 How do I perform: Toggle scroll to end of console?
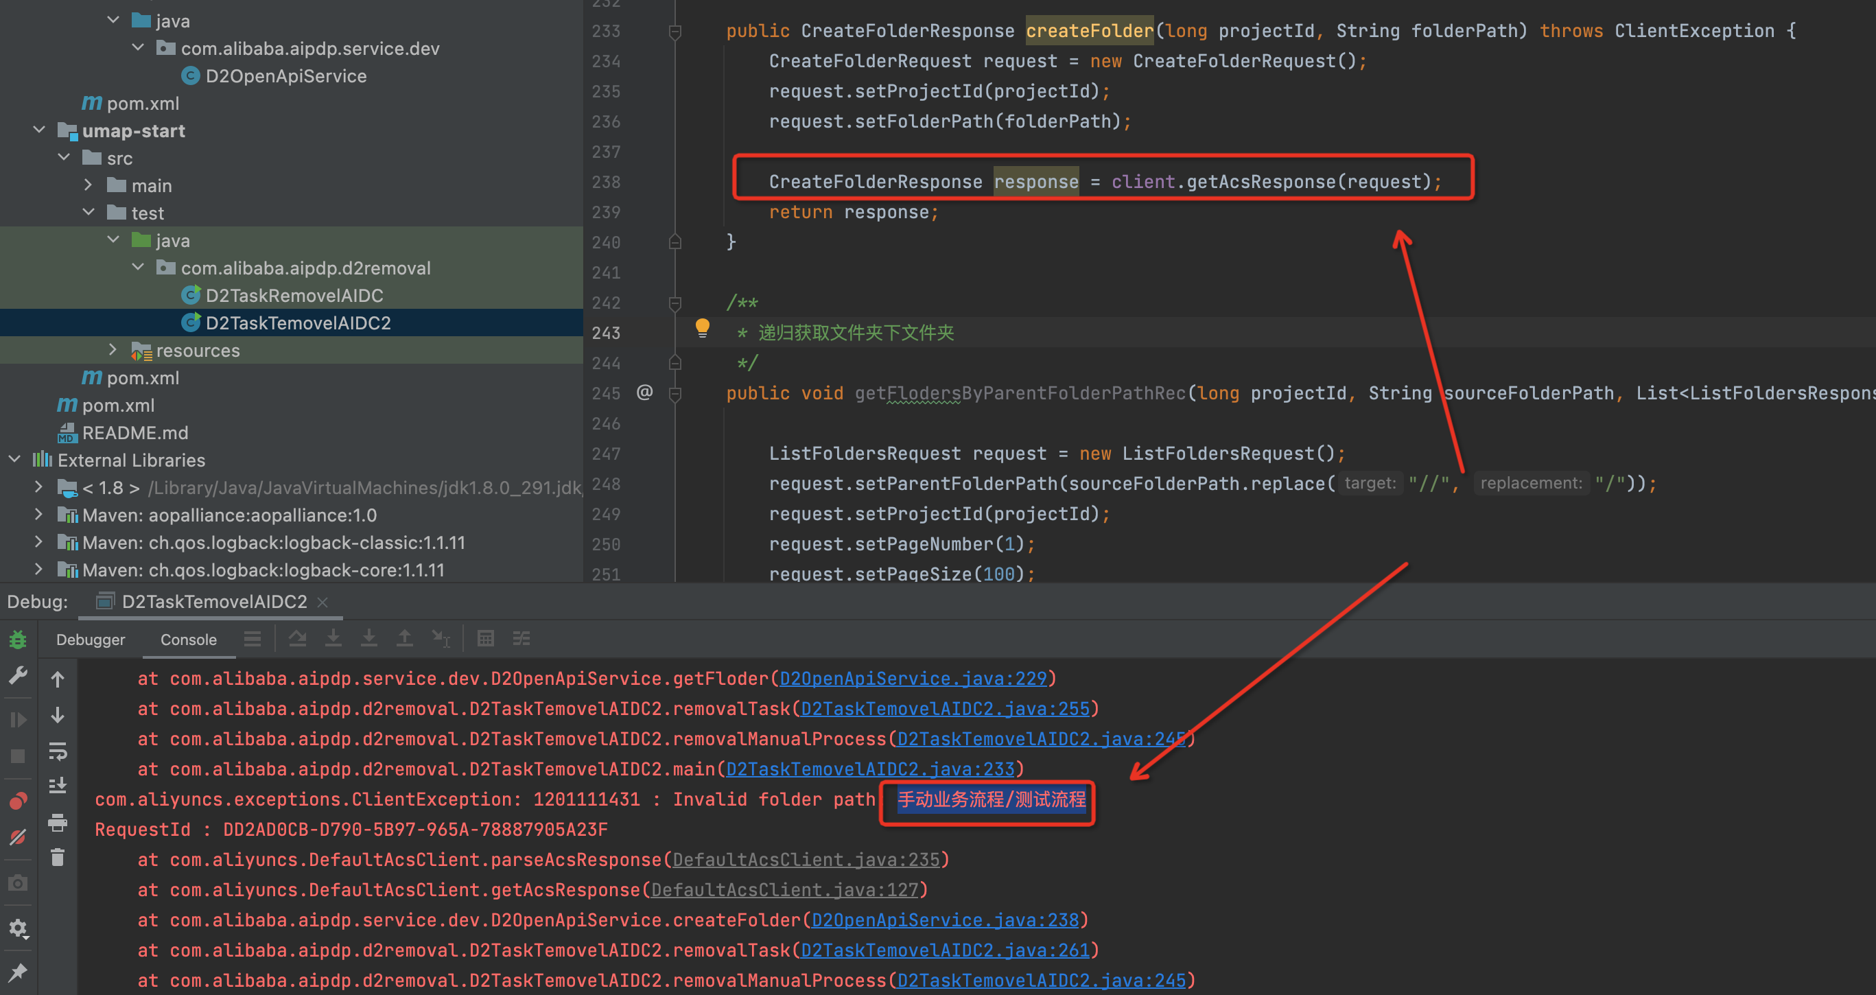[x=58, y=785]
